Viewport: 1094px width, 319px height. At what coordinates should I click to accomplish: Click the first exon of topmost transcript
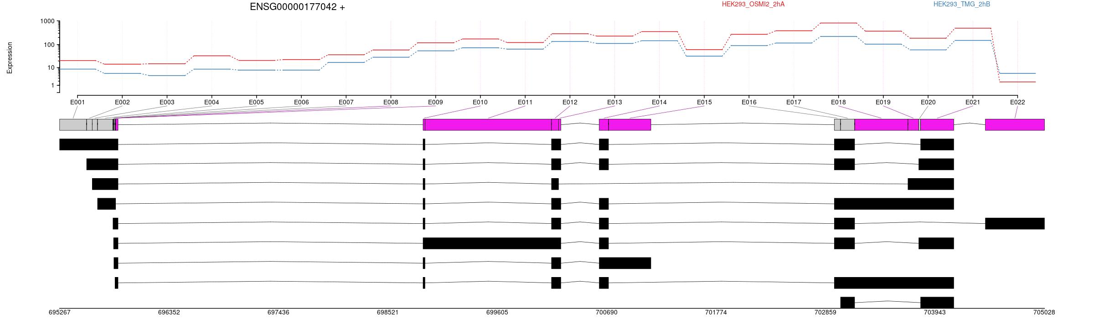(x=89, y=144)
